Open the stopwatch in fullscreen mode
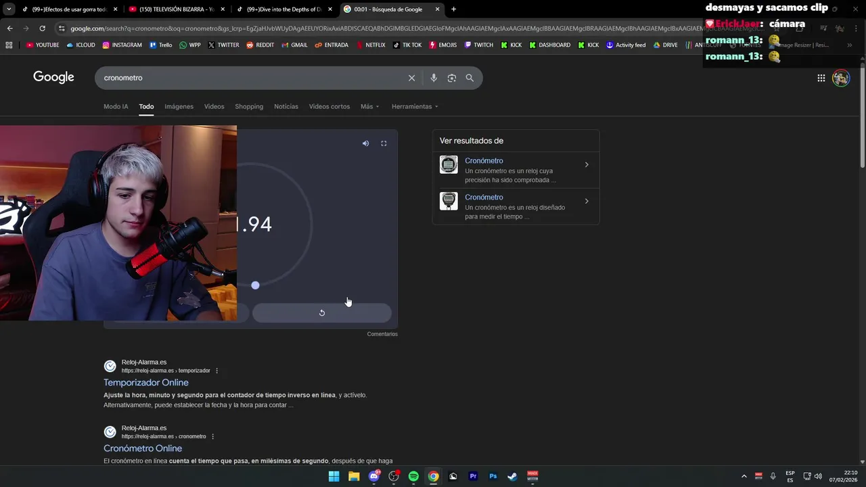866x487 pixels. point(384,143)
